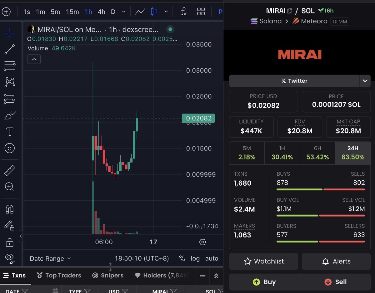Switch to the 1s timeframe
Viewport: 375px width, 293px height.
click(x=27, y=12)
